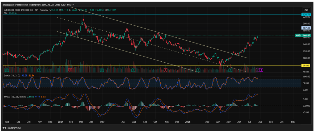Open the red earnings marker near Feb 2024
This screenshot has width=314, height=132.
70,70
